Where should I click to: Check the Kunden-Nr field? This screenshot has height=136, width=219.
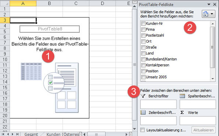pos(143,23)
